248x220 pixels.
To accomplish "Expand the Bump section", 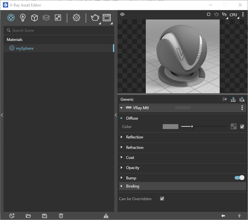I will point(121,178).
